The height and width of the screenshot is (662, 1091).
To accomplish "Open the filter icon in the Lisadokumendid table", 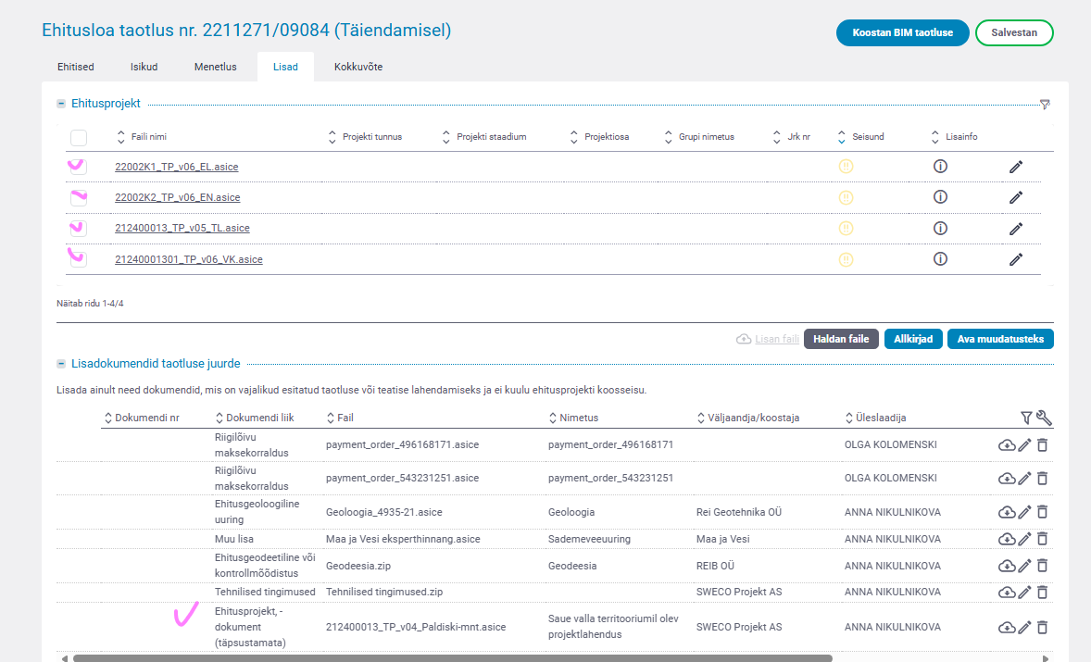I will [x=1026, y=418].
